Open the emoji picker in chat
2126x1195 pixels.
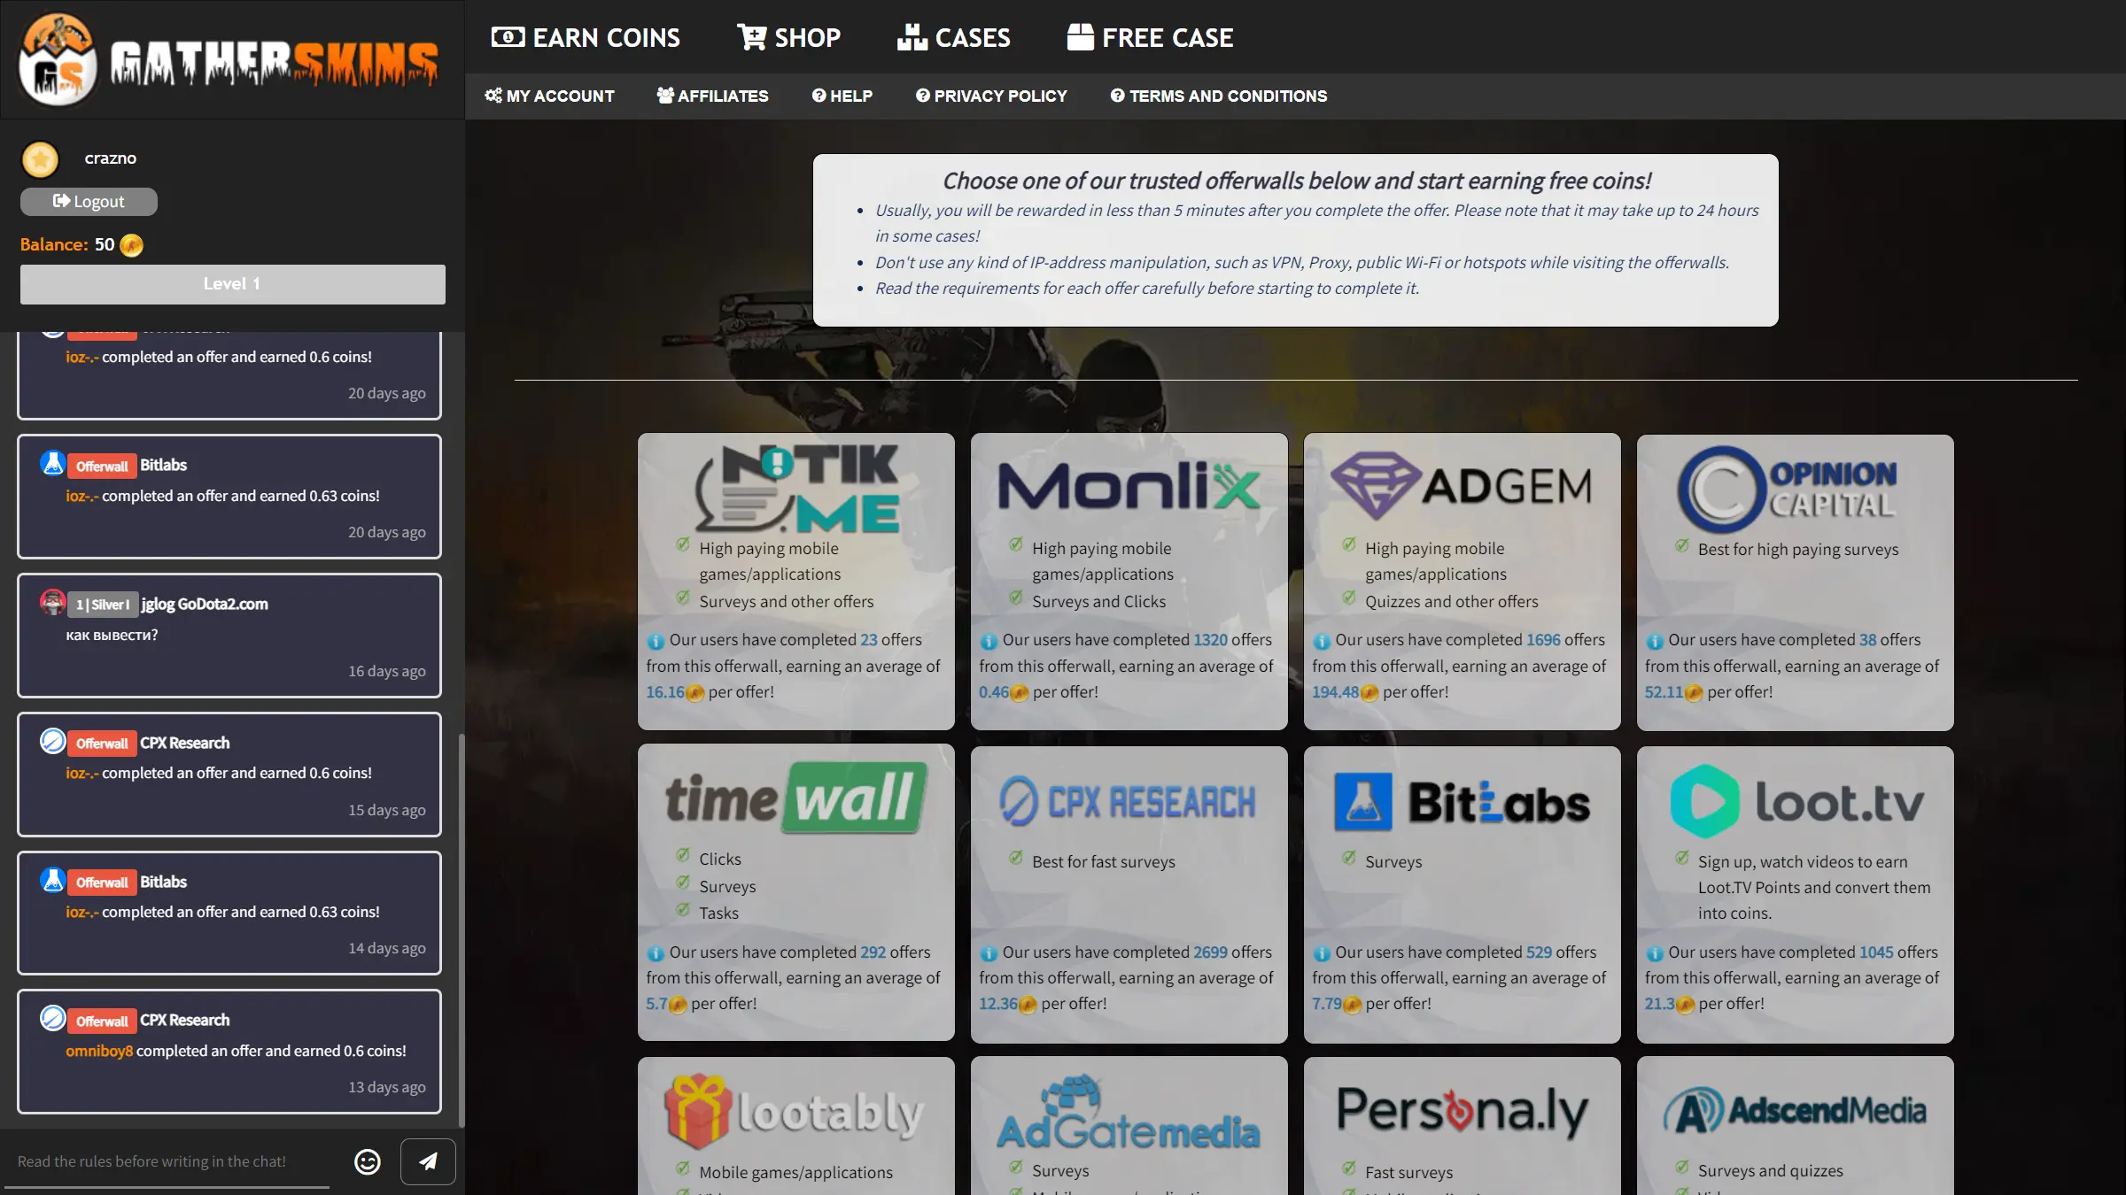point(368,1161)
